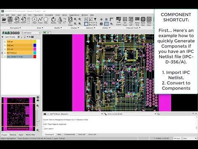Viewport: 198px width, 149px height.
Task: Open the Tools menu
Action: (x=58, y=15)
